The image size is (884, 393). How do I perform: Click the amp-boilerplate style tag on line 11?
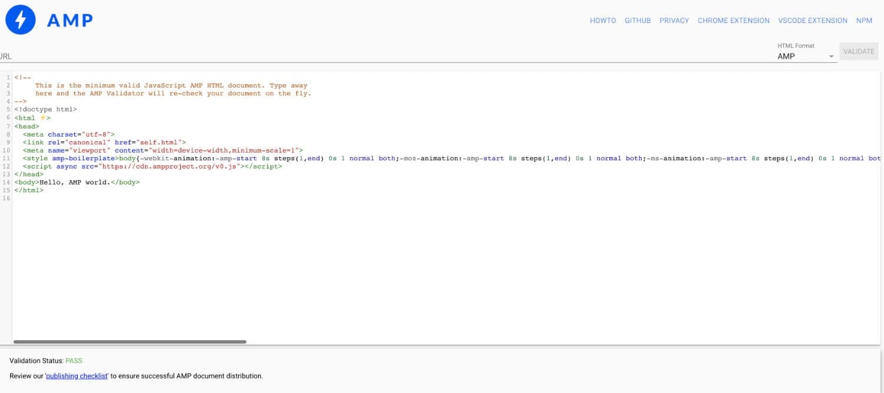click(84, 158)
